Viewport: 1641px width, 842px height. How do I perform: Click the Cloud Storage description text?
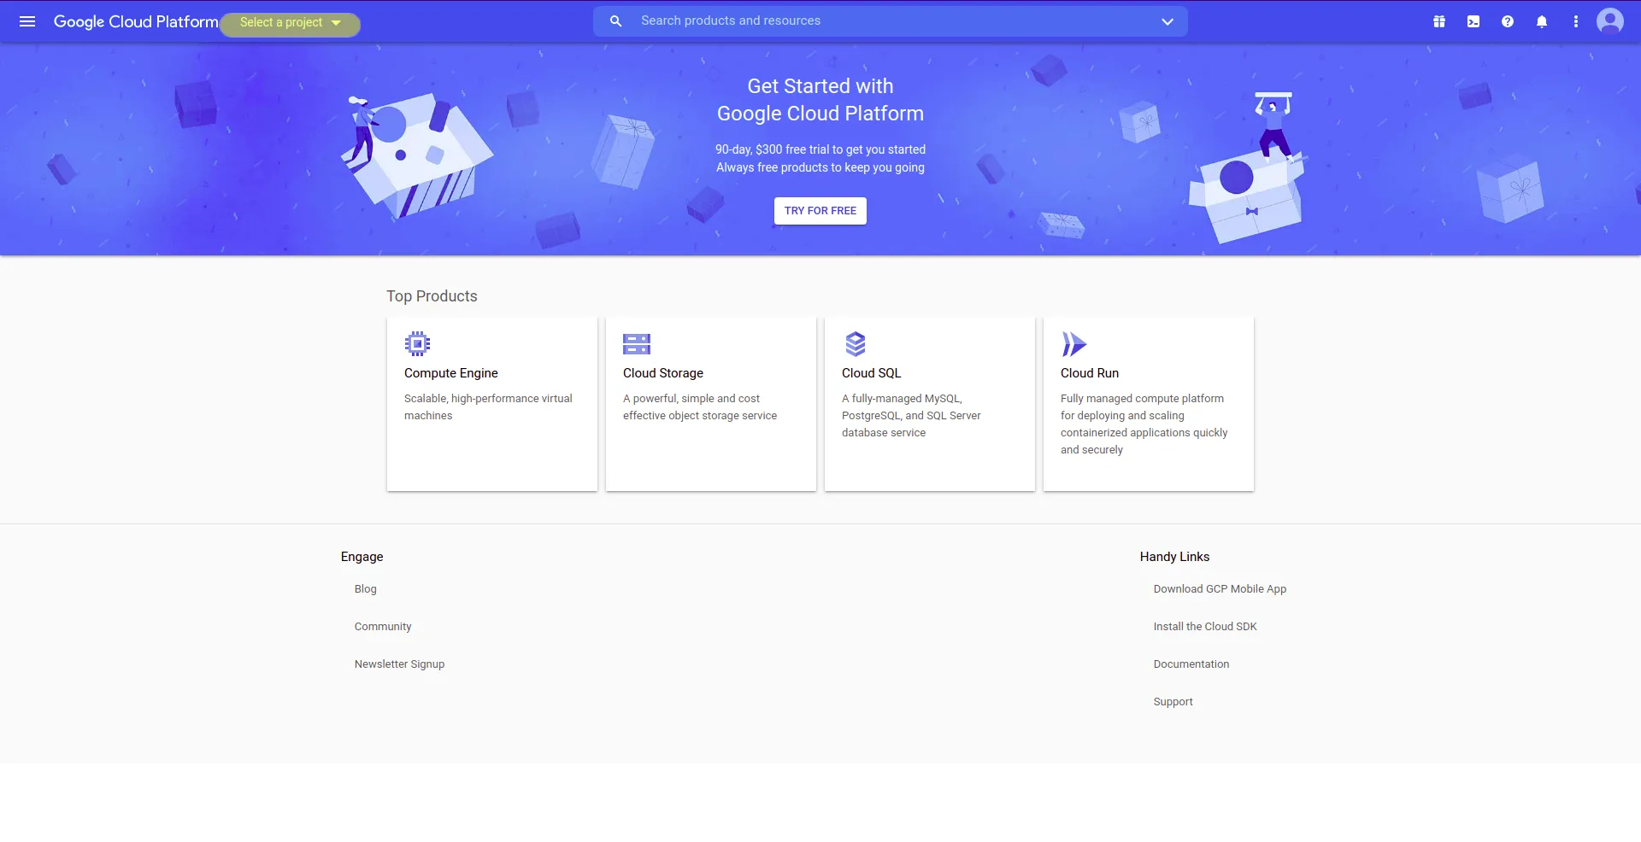click(x=700, y=407)
